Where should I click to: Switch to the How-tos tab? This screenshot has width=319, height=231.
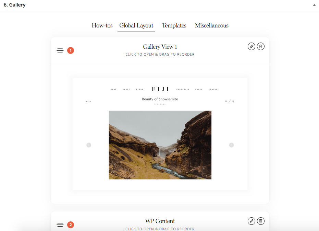(x=102, y=25)
